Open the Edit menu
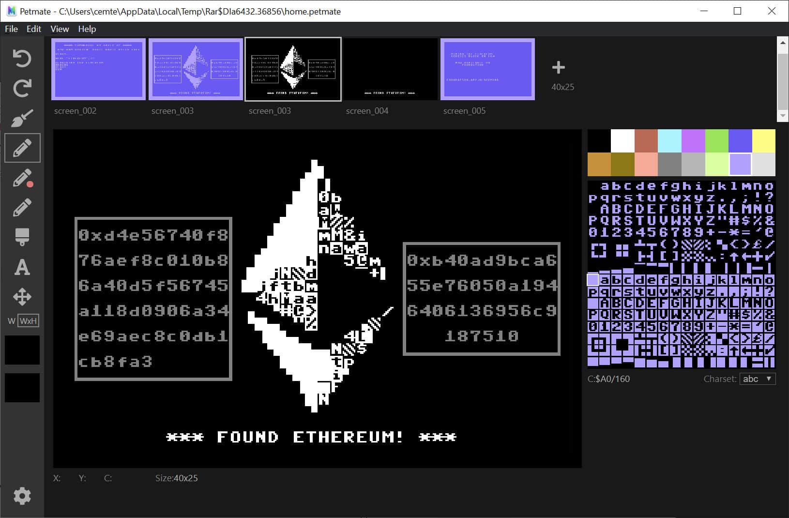Image resolution: width=789 pixels, height=518 pixels. [34, 29]
